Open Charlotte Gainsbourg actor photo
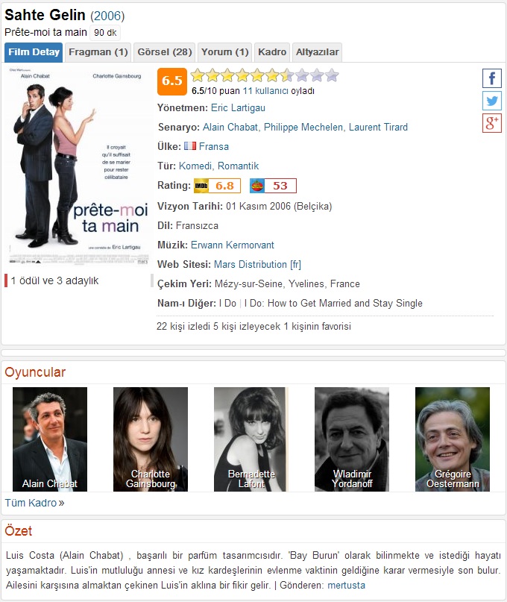507x602 pixels. pos(151,439)
